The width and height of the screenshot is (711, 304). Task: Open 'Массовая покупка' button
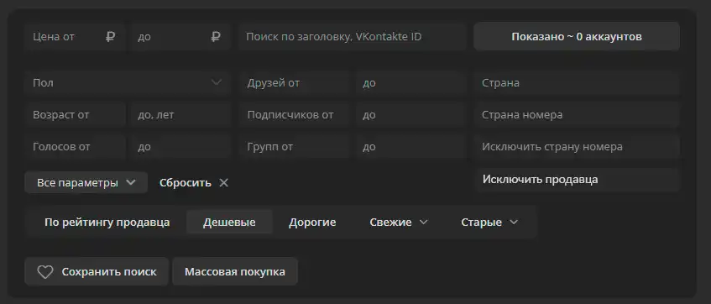[x=235, y=272]
